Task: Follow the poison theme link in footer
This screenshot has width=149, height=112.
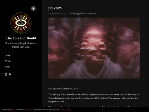Action: point(26,110)
